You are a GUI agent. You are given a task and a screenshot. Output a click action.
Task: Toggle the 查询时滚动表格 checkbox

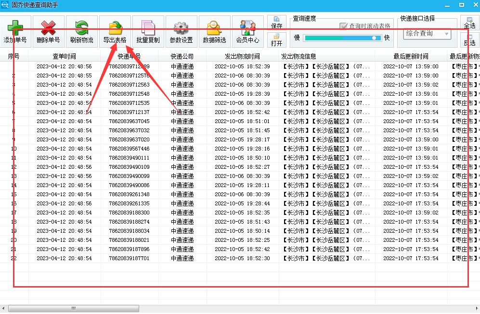coord(344,26)
